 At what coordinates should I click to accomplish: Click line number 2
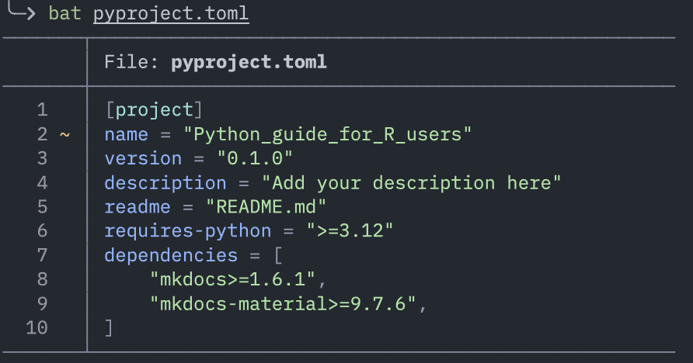[43, 134]
